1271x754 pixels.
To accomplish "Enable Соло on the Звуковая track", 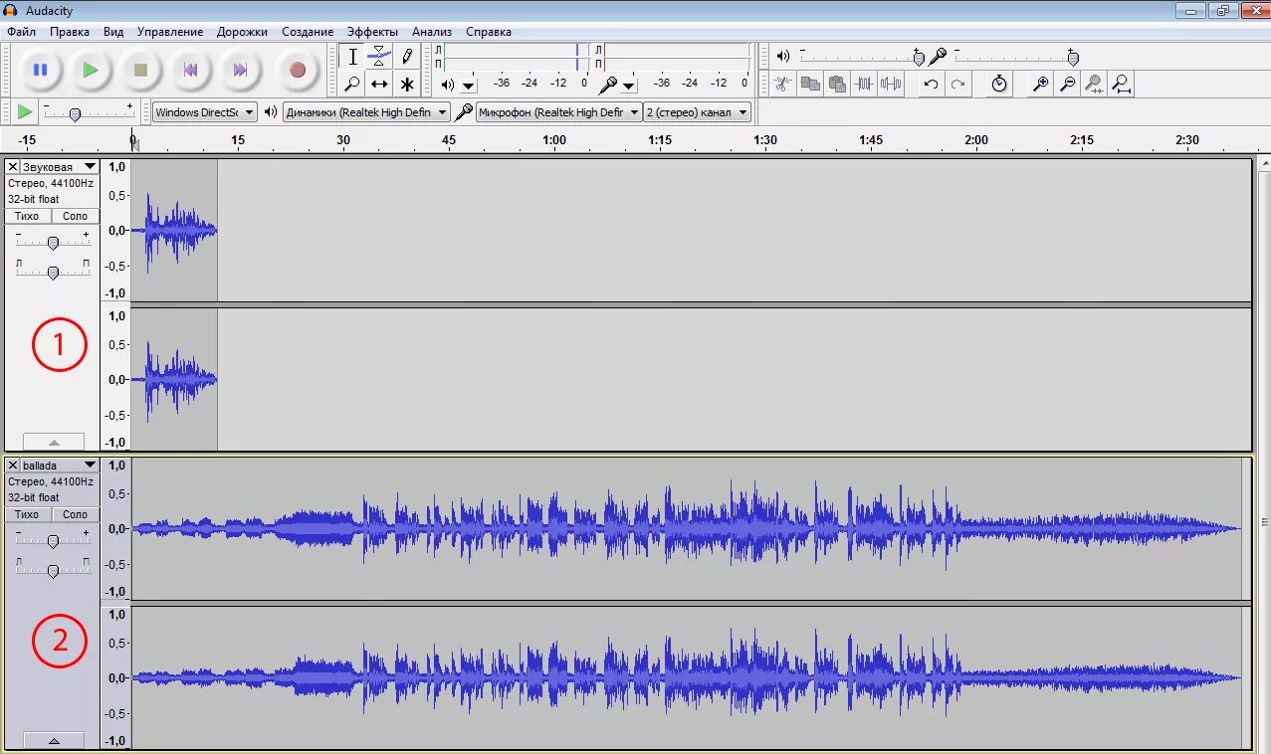I will 75,216.
